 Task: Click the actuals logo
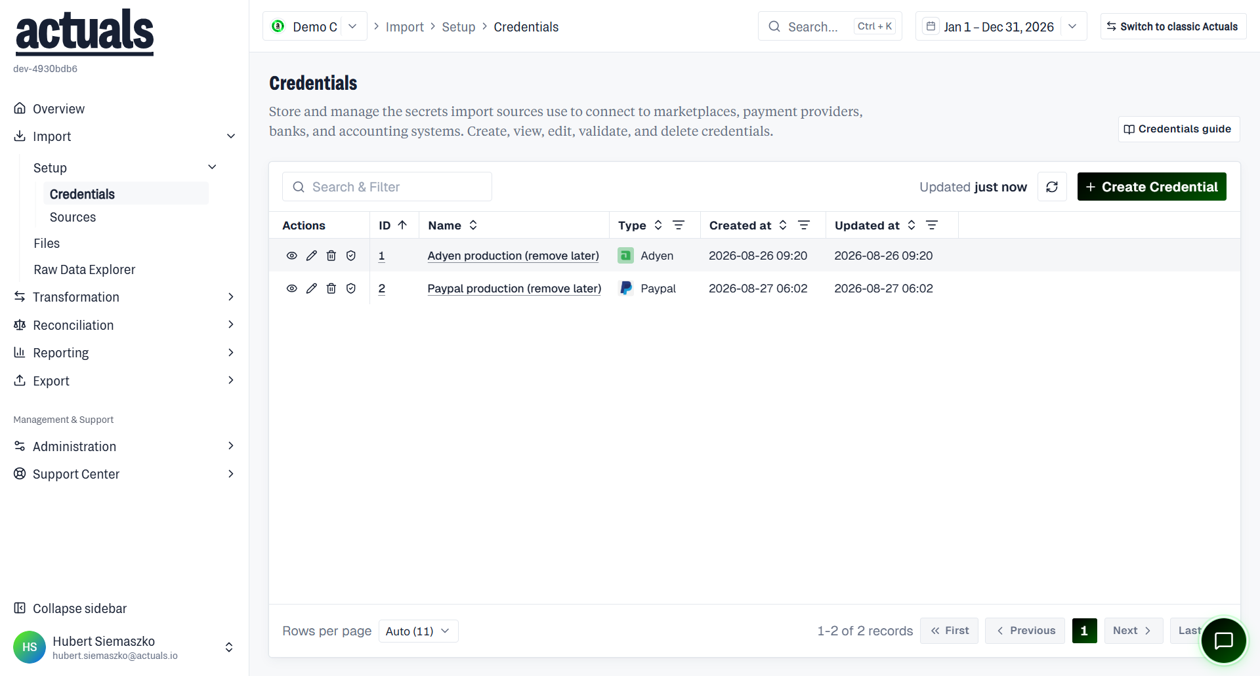pyautogui.click(x=85, y=31)
